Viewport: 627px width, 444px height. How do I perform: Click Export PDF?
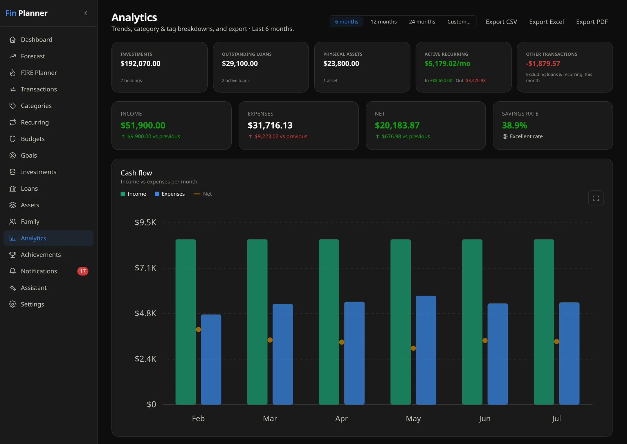click(592, 22)
